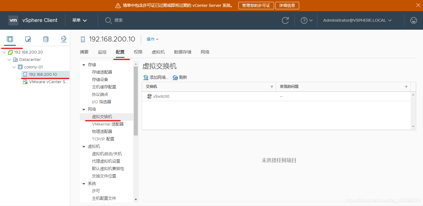Click the 管理您的许可证 button
Screen dimensions: 423x206
click(256, 6)
